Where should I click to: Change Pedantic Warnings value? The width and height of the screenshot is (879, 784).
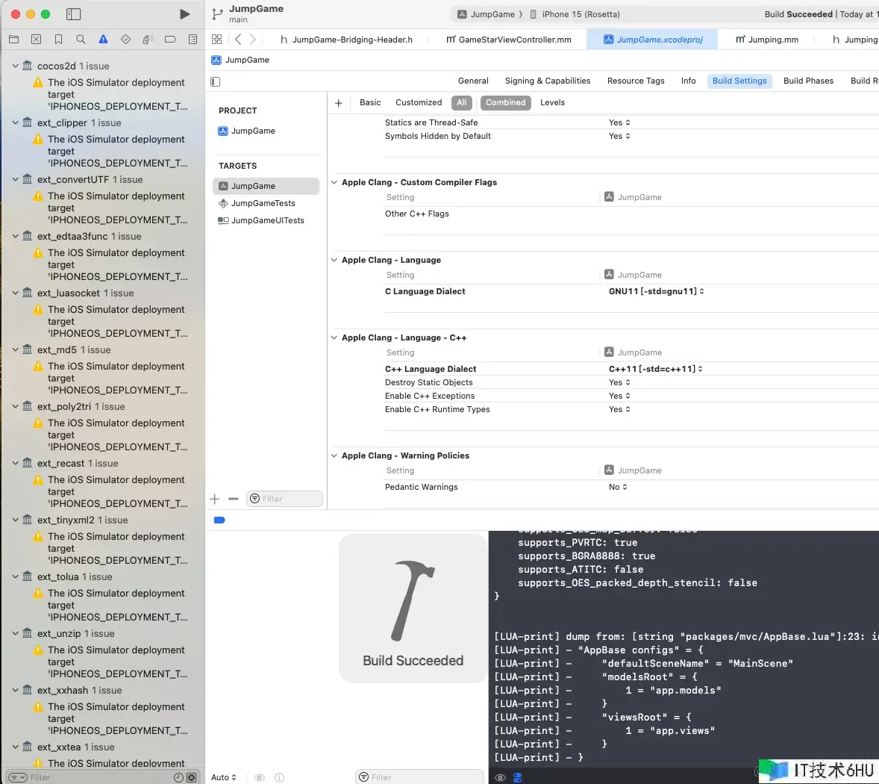618,488
